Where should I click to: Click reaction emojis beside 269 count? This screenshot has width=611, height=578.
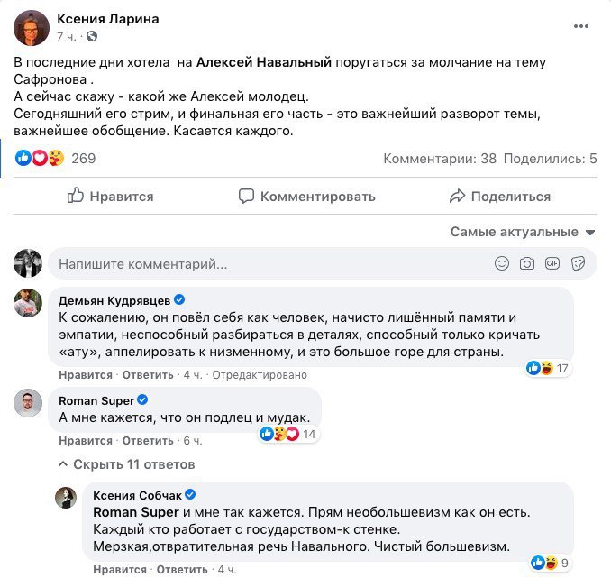(40, 159)
